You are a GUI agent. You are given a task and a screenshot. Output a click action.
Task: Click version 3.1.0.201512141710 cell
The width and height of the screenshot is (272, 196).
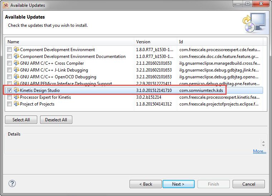(x=154, y=90)
